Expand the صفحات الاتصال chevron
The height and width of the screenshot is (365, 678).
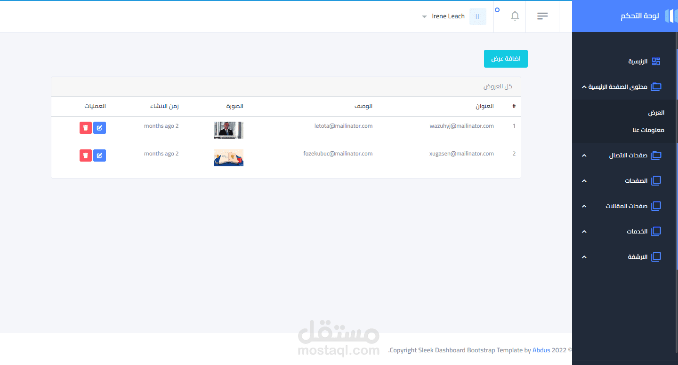click(584, 155)
